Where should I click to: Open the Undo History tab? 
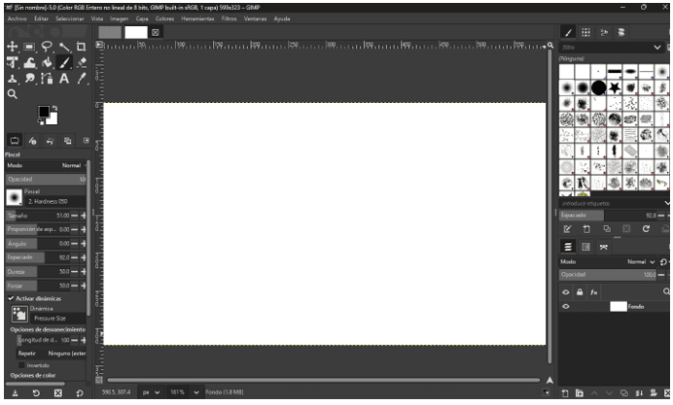[51, 141]
